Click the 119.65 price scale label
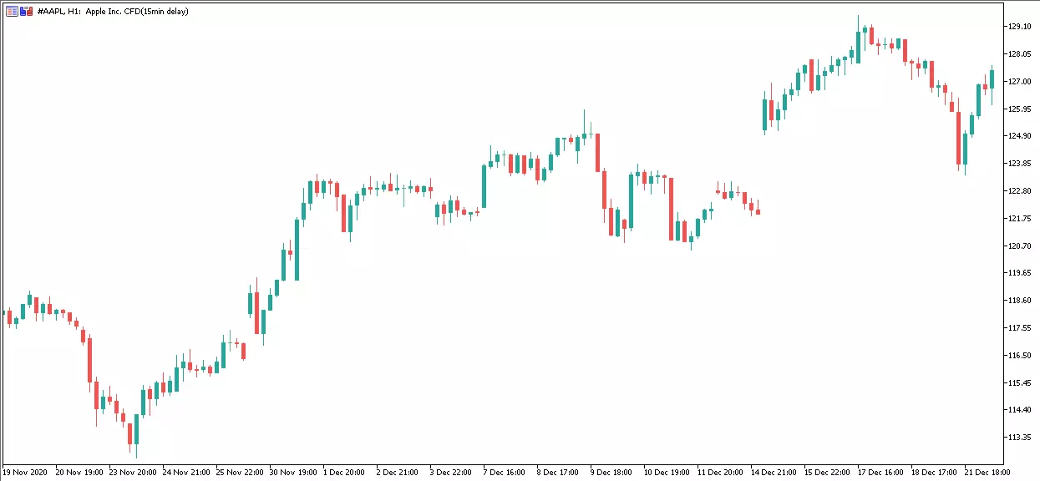Screen dimensions: 1040x481 pos(1020,273)
